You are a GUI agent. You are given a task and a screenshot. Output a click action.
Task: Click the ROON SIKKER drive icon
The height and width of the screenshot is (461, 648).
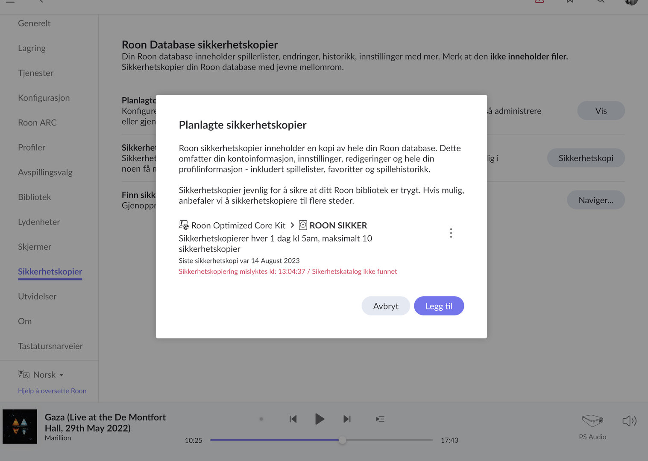(303, 225)
